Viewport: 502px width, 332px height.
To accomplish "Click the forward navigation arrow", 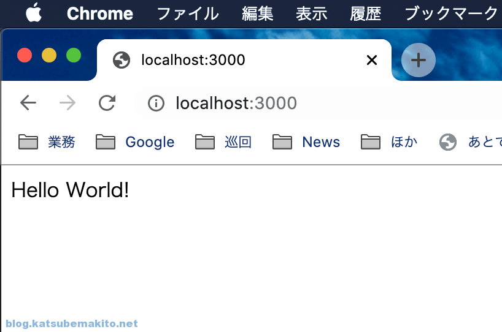I will [68, 103].
